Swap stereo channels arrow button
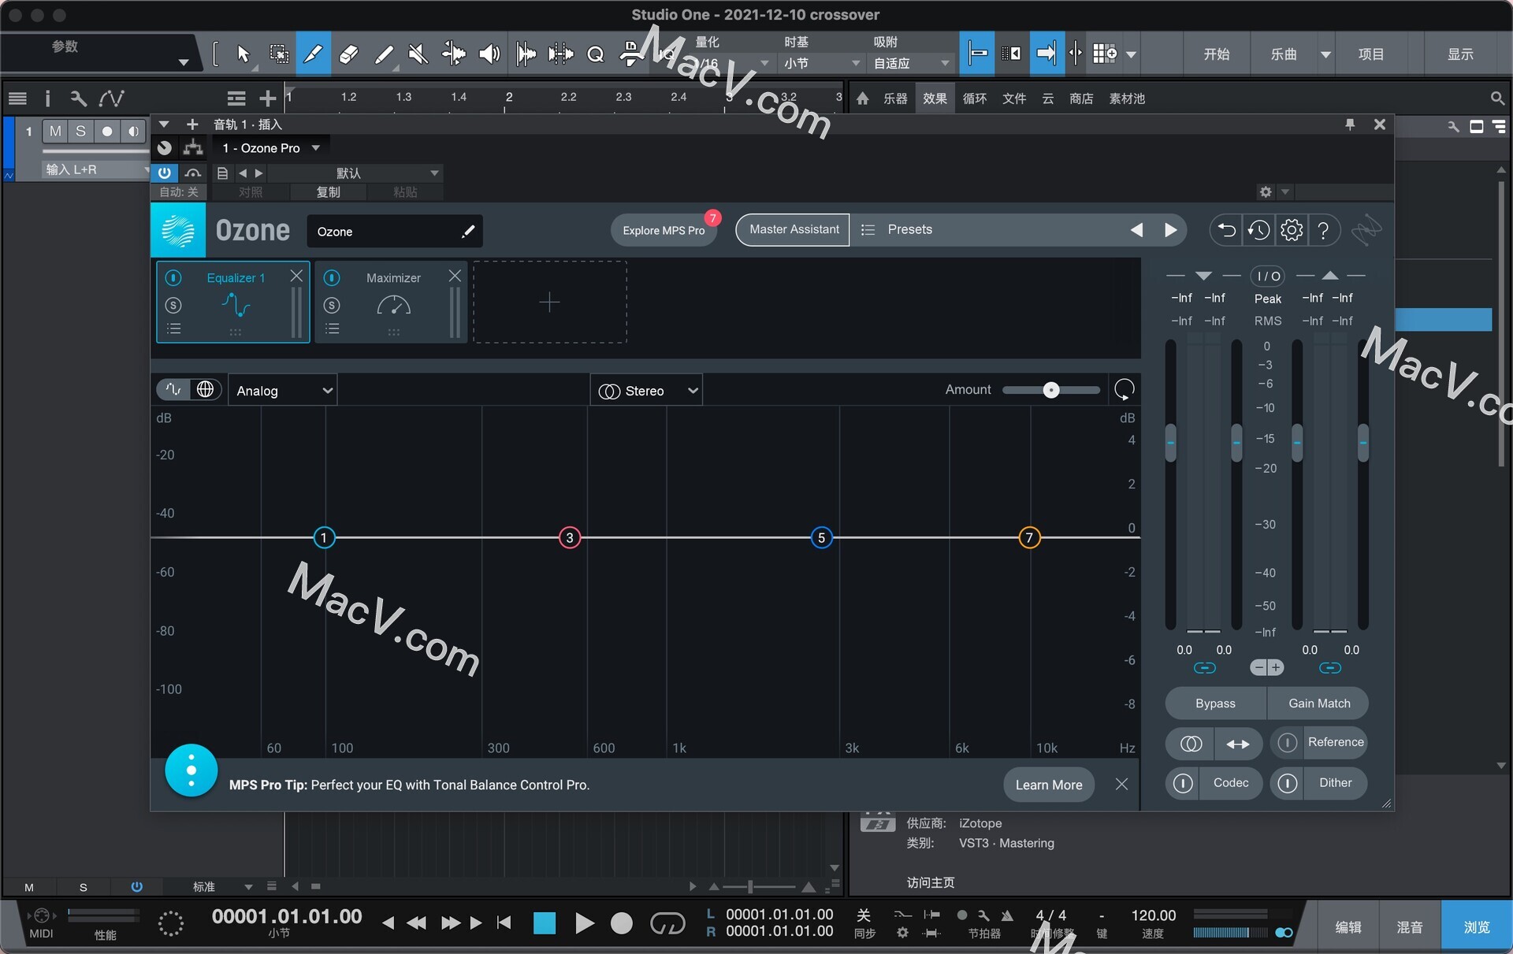 tap(1238, 743)
